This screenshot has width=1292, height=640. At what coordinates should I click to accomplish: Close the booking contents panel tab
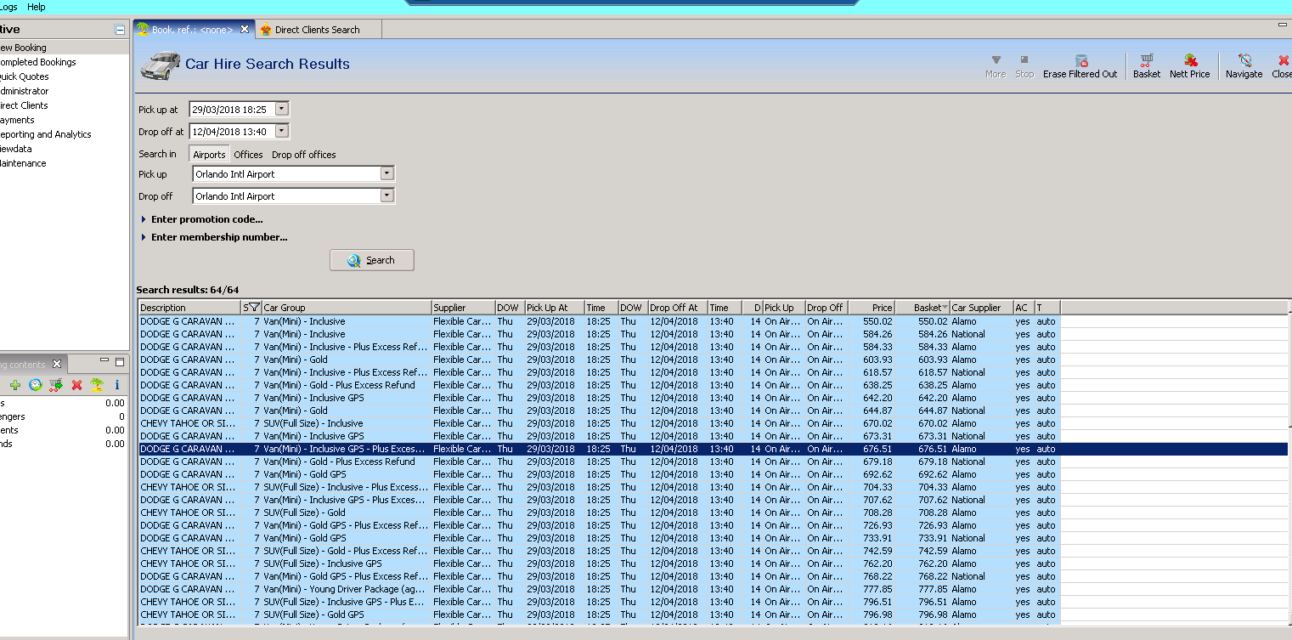point(57,365)
